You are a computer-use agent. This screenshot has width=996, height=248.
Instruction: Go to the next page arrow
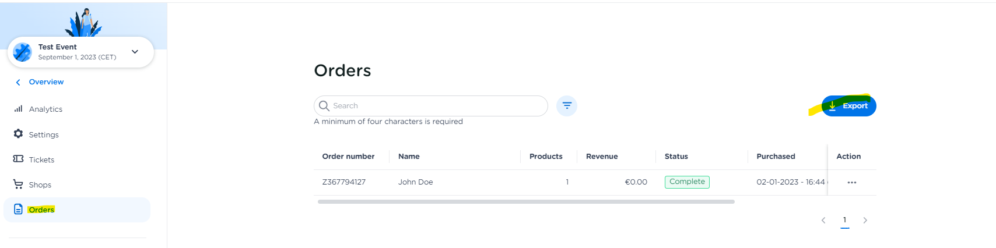[x=865, y=220]
